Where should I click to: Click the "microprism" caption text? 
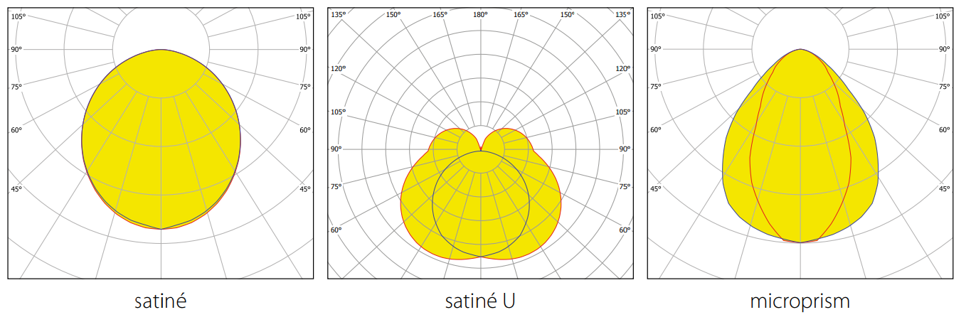[800, 301]
